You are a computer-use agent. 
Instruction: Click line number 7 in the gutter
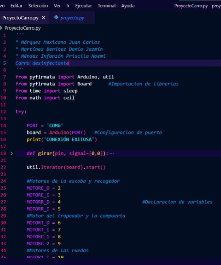pyautogui.click(x=5, y=77)
